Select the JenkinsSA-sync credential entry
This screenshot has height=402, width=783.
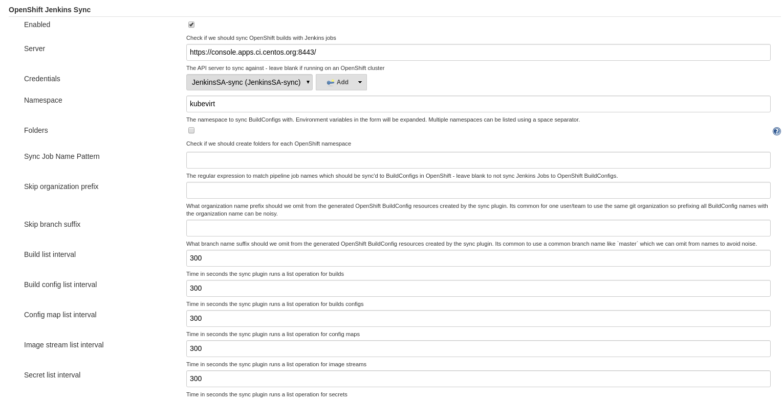246,82
